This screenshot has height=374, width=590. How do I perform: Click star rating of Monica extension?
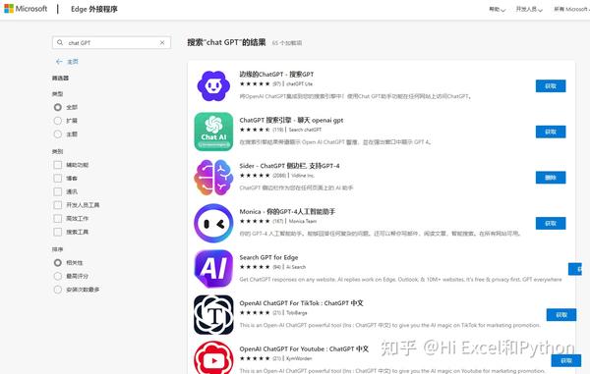pos(255,221)
